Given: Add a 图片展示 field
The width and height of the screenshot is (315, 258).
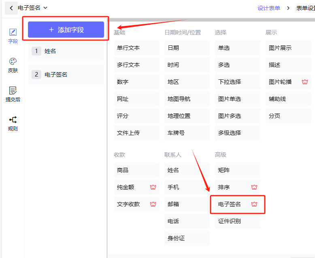Looking at the screenshot, I should coord(289,48).
